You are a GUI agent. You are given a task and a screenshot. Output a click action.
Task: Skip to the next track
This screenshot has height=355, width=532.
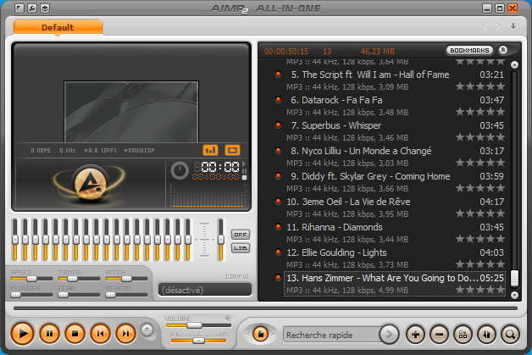pos(126,334)
